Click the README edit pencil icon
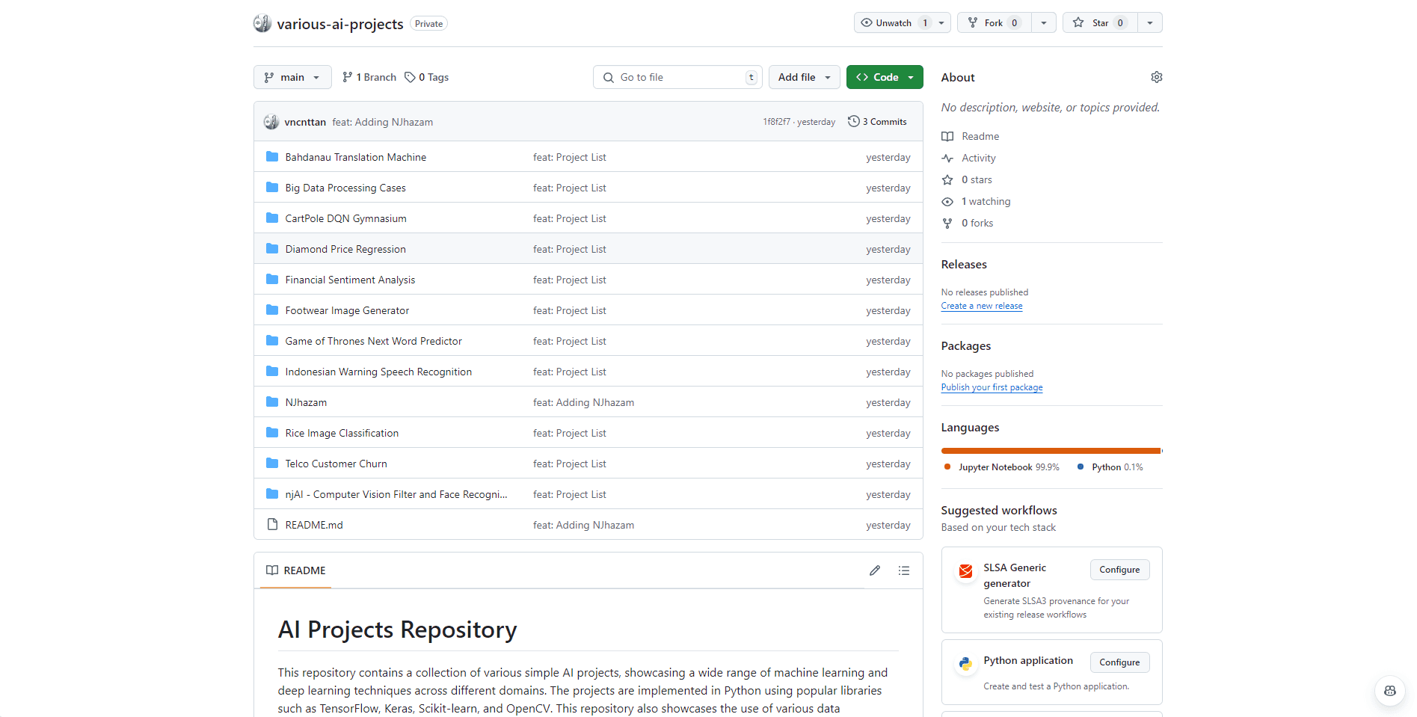The height and width of the screenshot is (717, 1417). [x=874, y=570]
